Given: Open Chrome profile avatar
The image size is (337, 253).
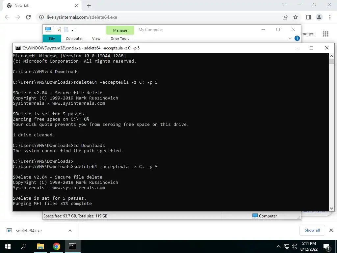Looking at the screenshot, I should pyautogui.click(x=319, y=17).
